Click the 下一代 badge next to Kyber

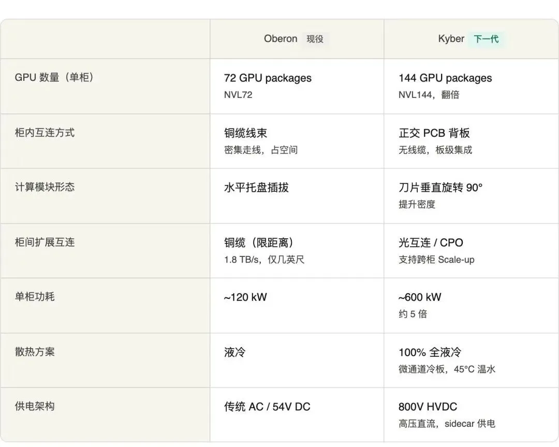pos(486,39)
